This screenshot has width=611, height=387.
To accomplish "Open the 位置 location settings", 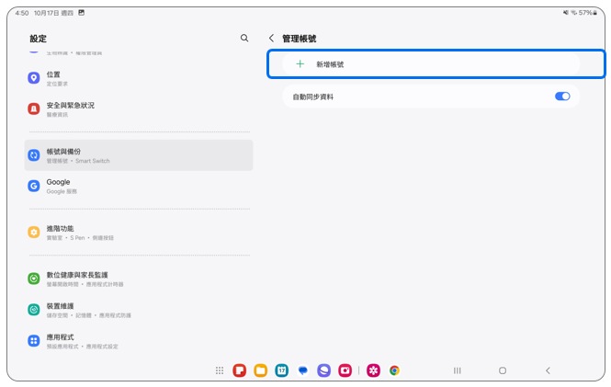I will 139,78.
